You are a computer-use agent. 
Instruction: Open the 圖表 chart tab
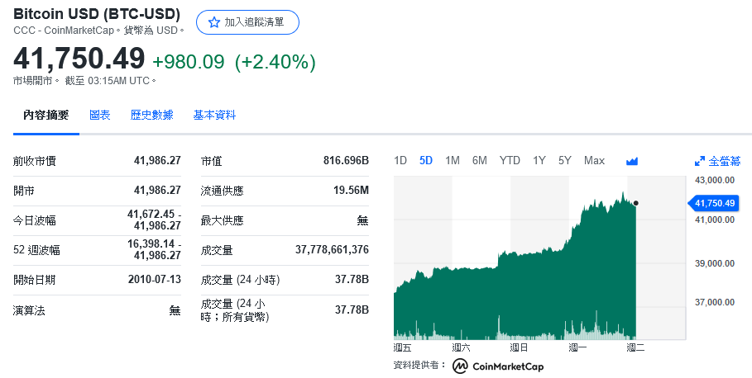(x=100, y=116)
